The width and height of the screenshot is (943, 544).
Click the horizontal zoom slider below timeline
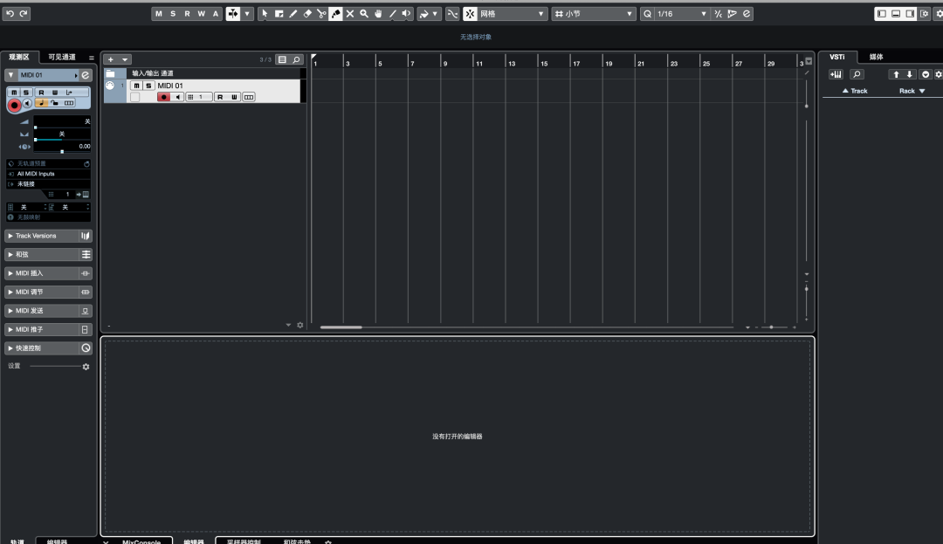click(770, 327)
